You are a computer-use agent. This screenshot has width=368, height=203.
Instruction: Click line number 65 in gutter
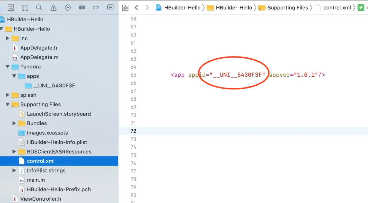point(133,75)
